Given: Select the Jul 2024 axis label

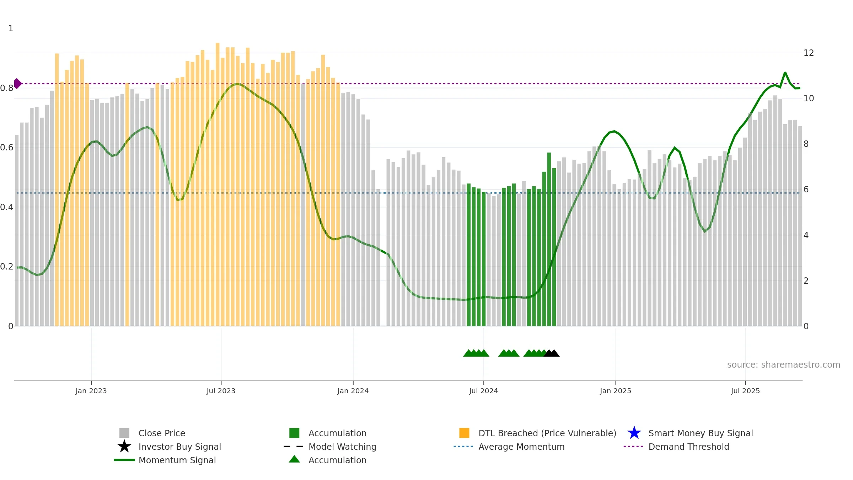Looking at the screenshot, I should (483, 391).
